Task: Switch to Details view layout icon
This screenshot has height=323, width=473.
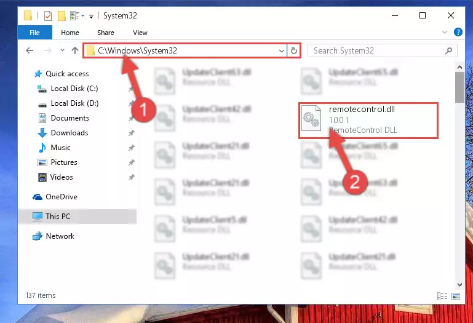Action: click(442, 296)
